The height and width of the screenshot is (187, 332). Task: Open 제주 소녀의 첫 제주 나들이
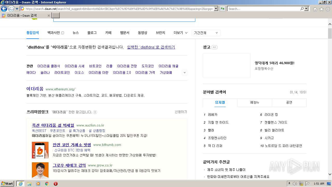226,170
